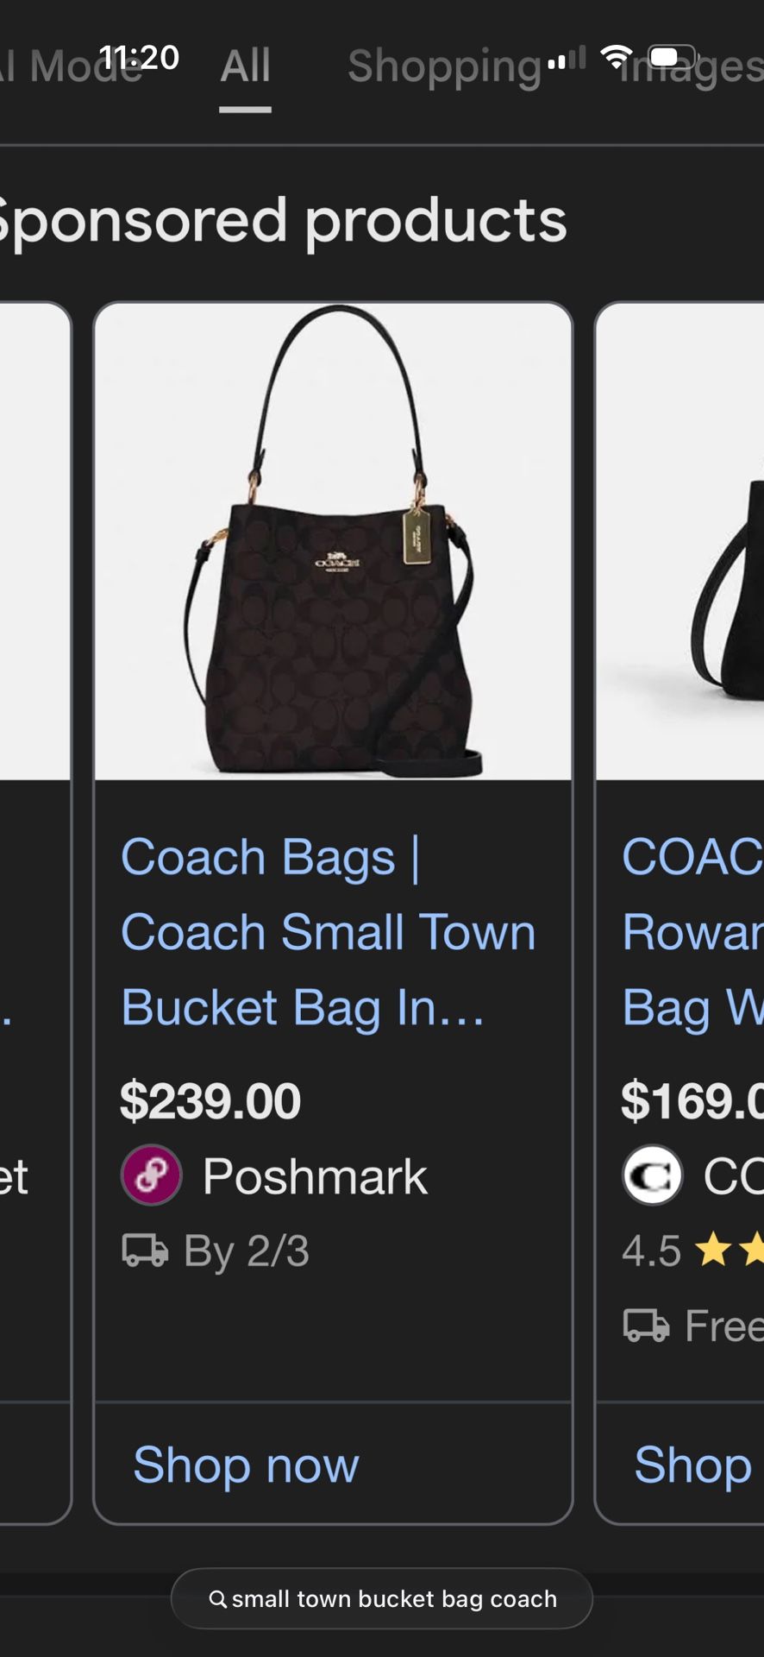This screenshot has height=1657, width=764.
Task: Open the COACH Rowan bag title link
Action: pos(693,932)
